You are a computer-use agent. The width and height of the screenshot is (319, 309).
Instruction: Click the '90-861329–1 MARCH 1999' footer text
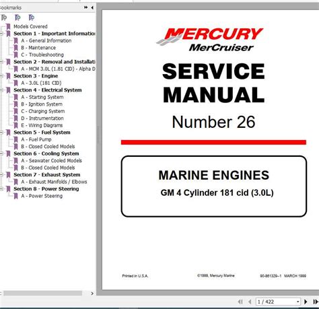tap(283, 276)
